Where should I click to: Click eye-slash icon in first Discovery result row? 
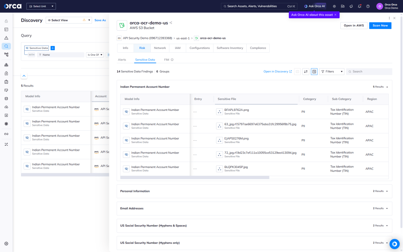(27, 109)
